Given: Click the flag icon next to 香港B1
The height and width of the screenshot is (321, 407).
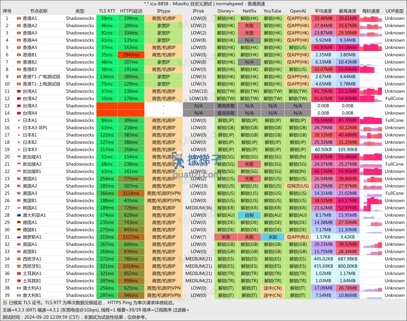Looking at the screenshot, I should 19,55.
